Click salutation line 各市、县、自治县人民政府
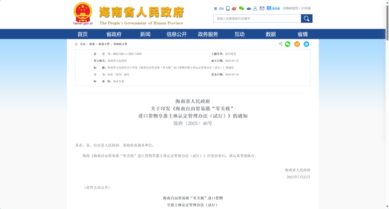This screenshot has height=209, width=389. (x=97, y=145)
